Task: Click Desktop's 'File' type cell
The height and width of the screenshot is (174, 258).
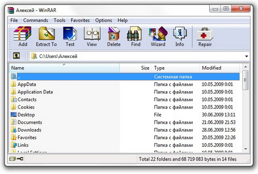Action: tap(158, 115)
